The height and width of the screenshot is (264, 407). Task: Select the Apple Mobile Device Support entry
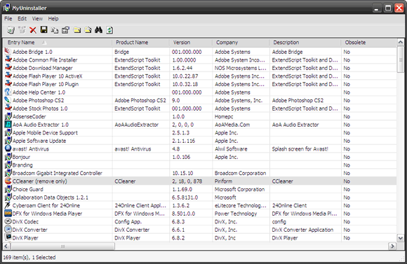pos(45,132)
